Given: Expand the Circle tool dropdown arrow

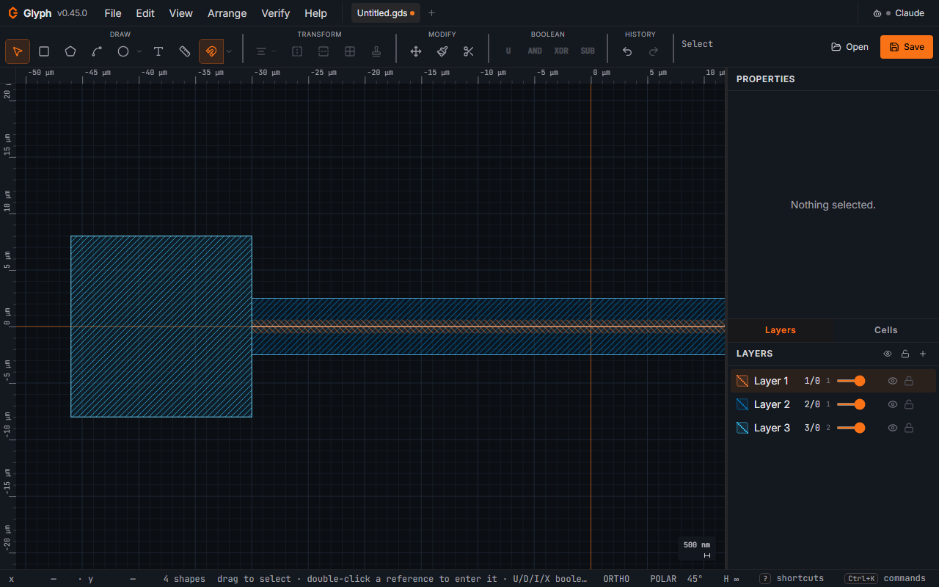Looking at the screenshot, I should point(139,51).
